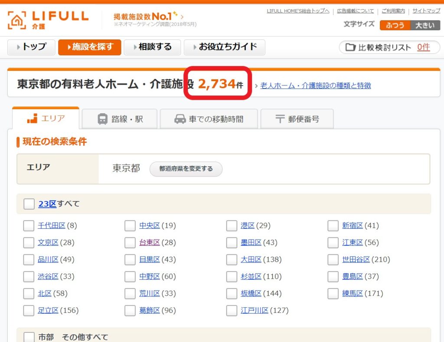Check the 葛飾区 checkbox
The image size is (444, 342).
tap(130, 311)
